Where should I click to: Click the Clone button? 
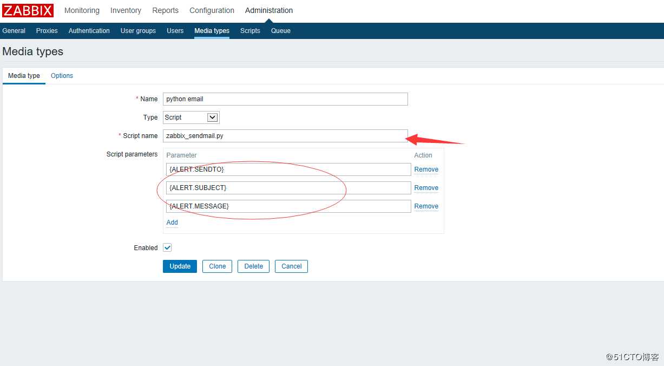click(x=217, y=266)
